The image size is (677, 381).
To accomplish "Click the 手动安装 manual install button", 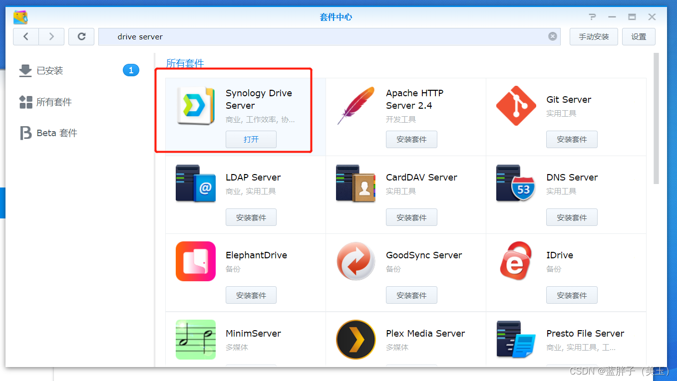I will 594,36.
